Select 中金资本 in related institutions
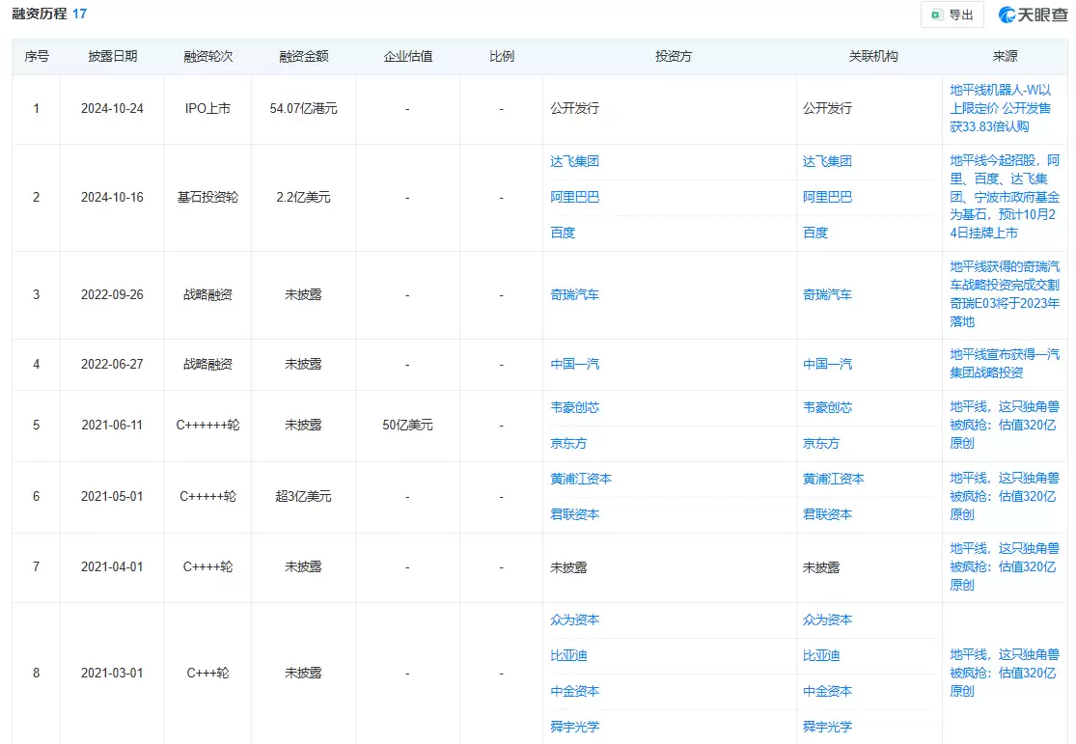1076x744 pixels. point(827,691)
